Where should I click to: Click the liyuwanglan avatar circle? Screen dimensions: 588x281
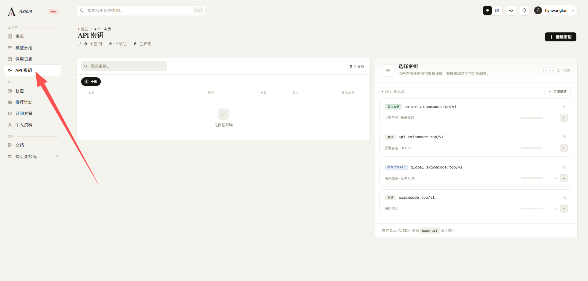[x=538, y=10]
